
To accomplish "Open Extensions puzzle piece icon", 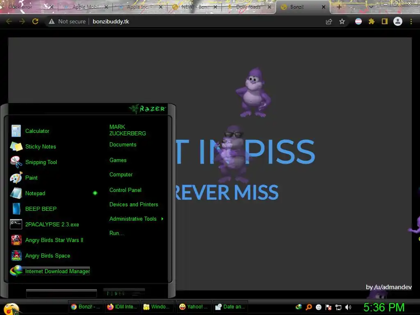I will [x=371, y=21].
